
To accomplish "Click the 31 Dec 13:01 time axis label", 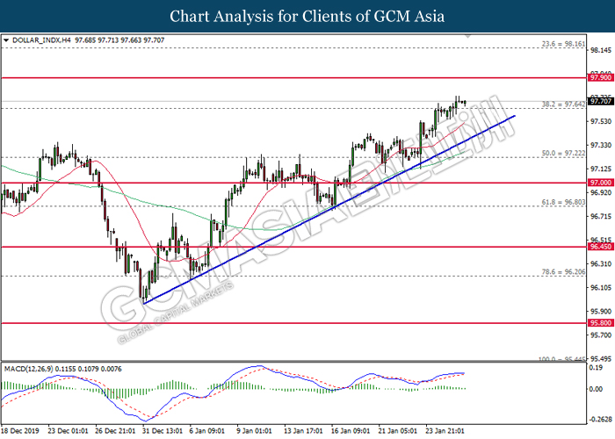I will coord(163,432).
